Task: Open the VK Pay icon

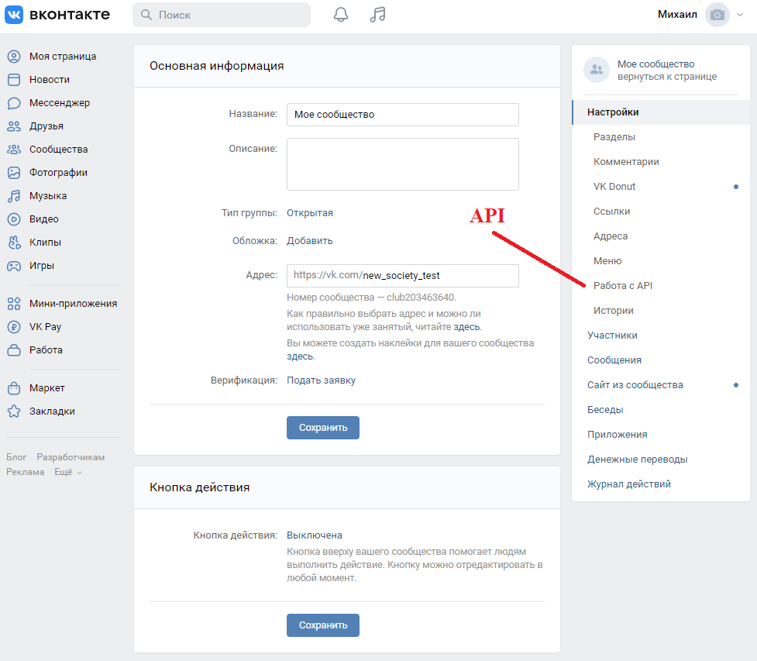Action: 14,327
